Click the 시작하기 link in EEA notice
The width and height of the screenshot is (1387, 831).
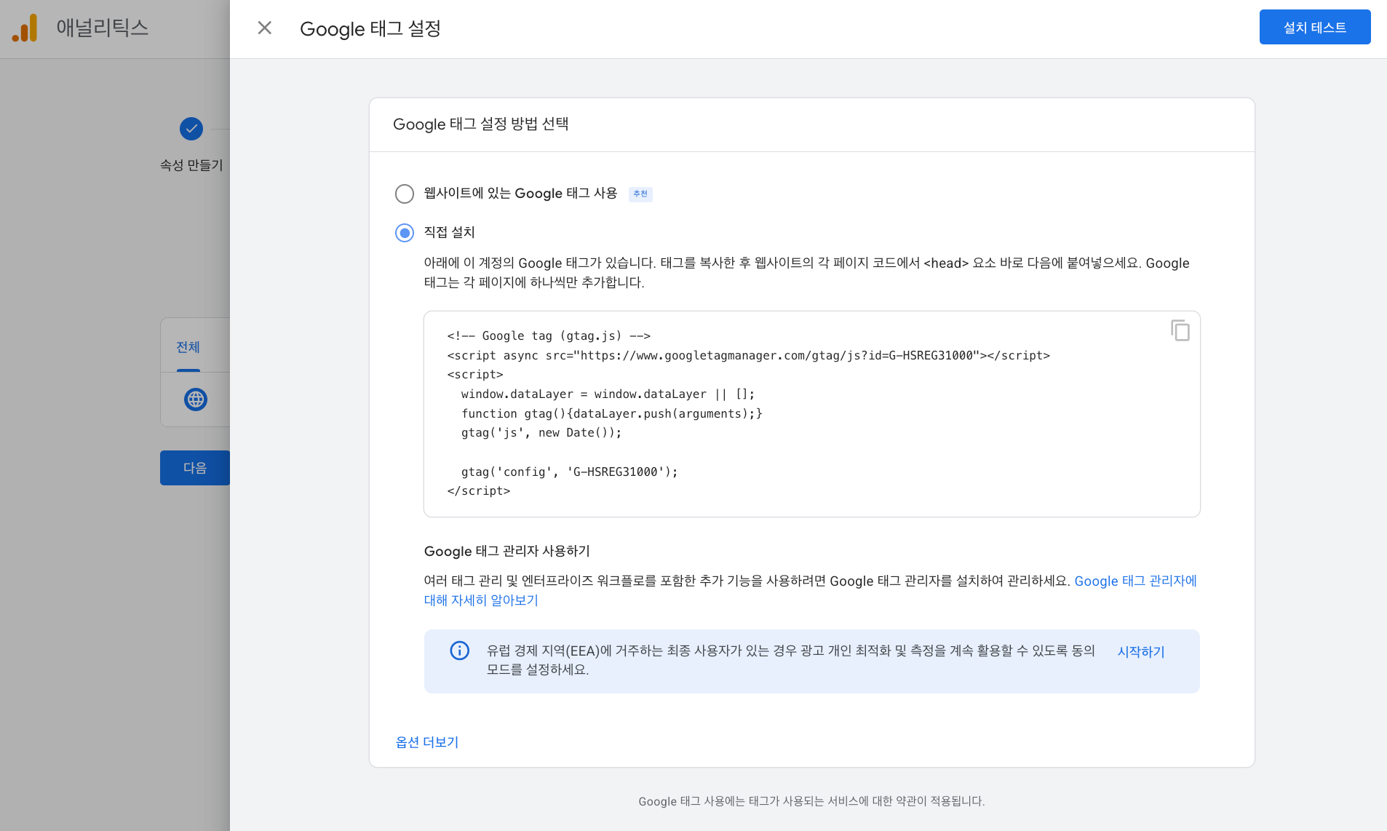click(x=1141, y=652)
